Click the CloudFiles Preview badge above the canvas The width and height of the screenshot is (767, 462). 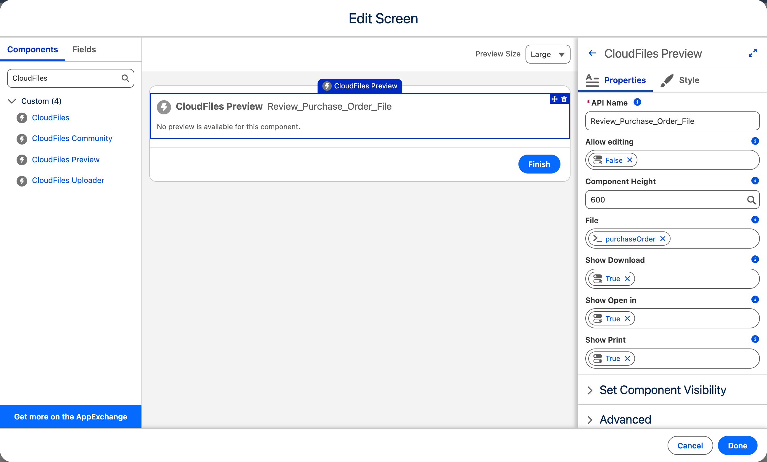[x=360, y=86]
